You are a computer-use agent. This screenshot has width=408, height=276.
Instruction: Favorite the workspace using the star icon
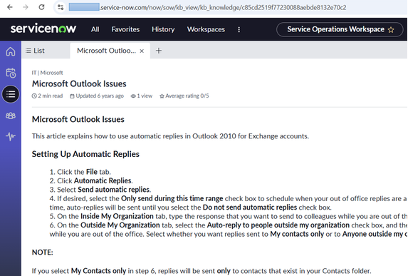pyautogui.click(x=391, y=30)
